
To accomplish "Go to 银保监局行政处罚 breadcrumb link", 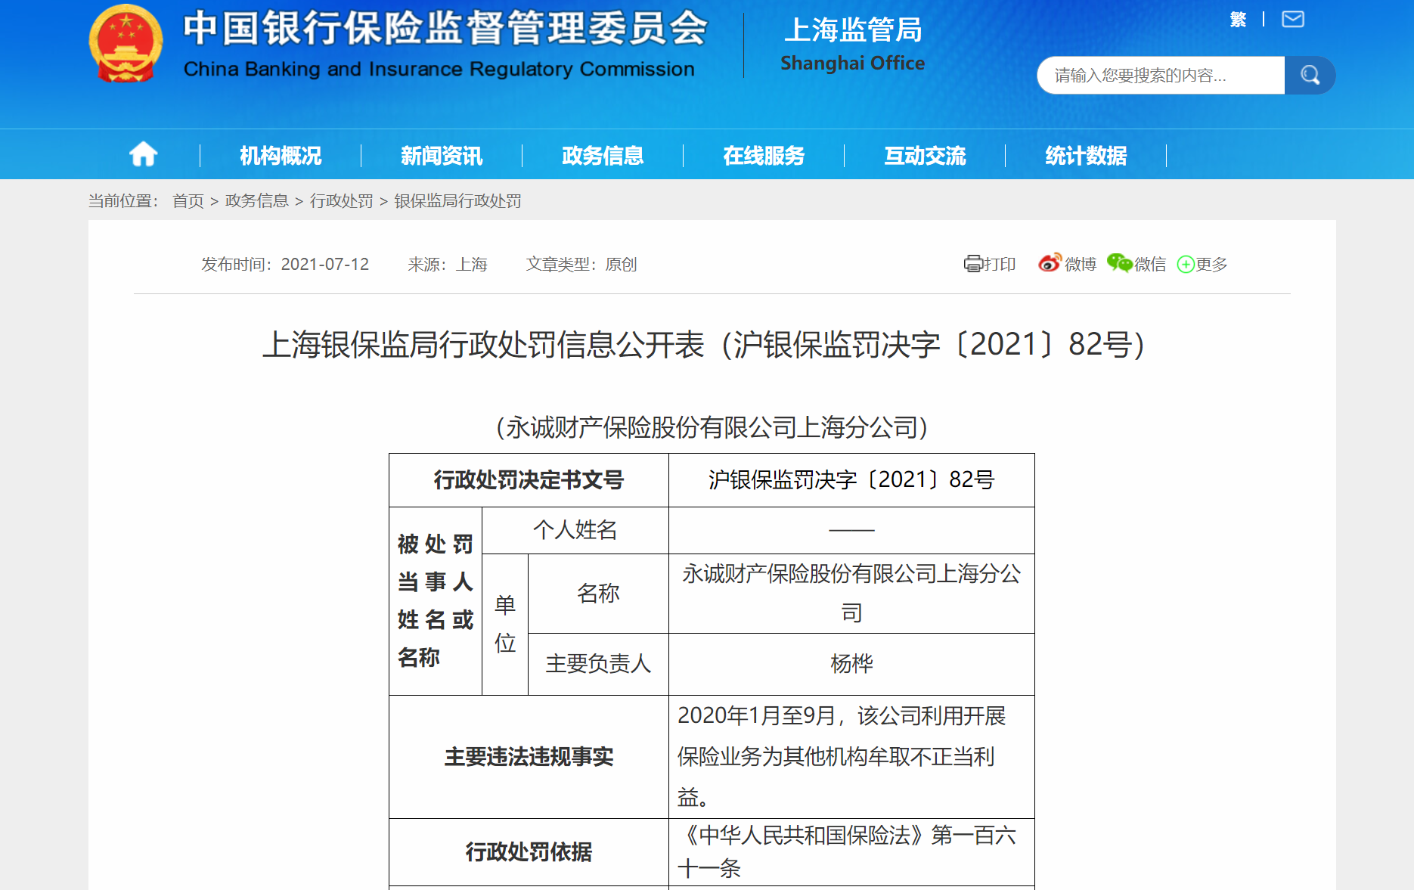I will pos(457,201).
